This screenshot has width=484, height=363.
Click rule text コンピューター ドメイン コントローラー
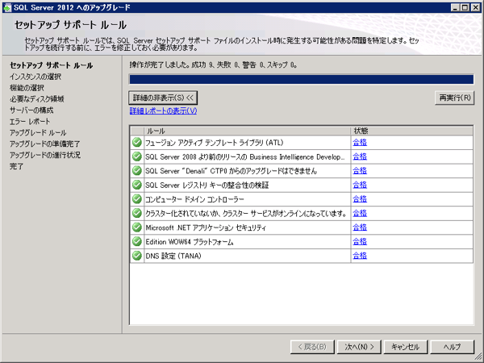click(x=194, y=199)
